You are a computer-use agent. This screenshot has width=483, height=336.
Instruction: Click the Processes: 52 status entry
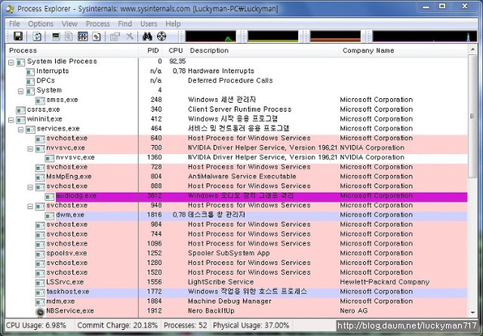pos(186,325)
